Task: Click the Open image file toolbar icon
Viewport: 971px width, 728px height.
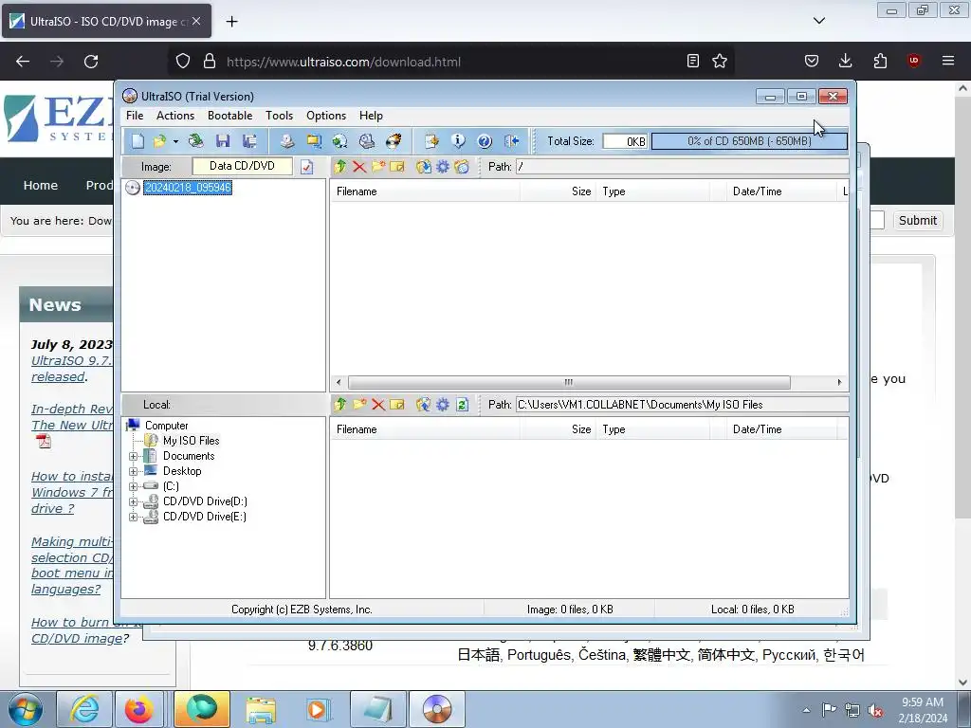Action: click(159, 141)
